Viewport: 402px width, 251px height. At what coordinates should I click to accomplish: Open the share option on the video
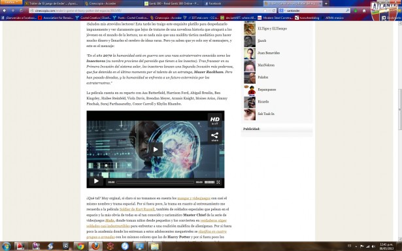(x=214, y=137)
